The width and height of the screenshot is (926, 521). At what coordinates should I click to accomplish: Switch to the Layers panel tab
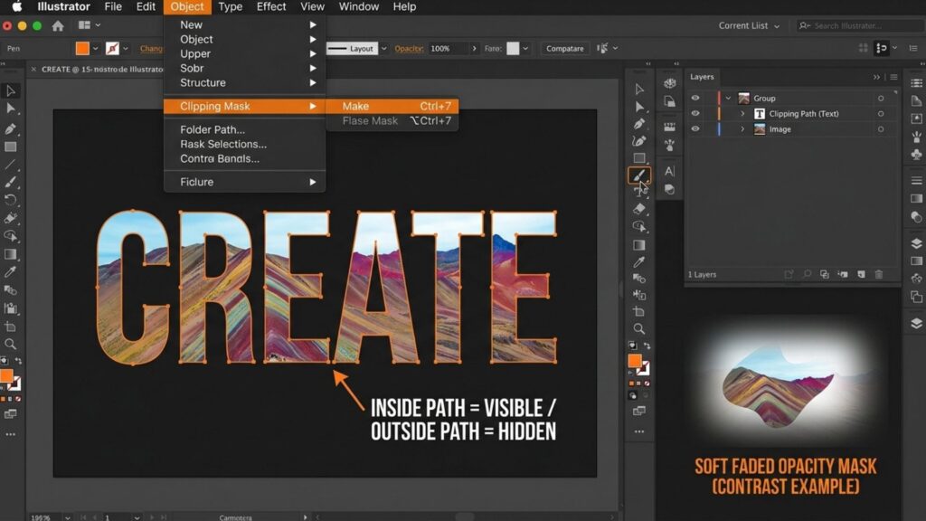coord(702,77)
